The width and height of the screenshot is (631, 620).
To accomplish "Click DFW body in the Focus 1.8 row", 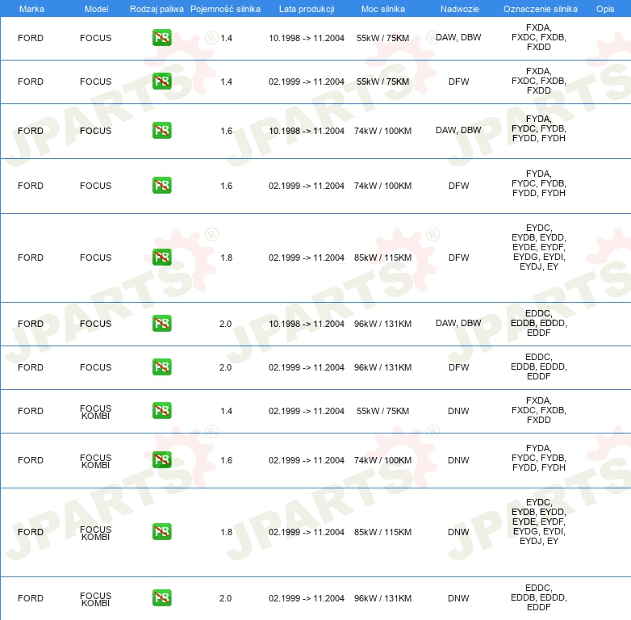I will (459, 258).
